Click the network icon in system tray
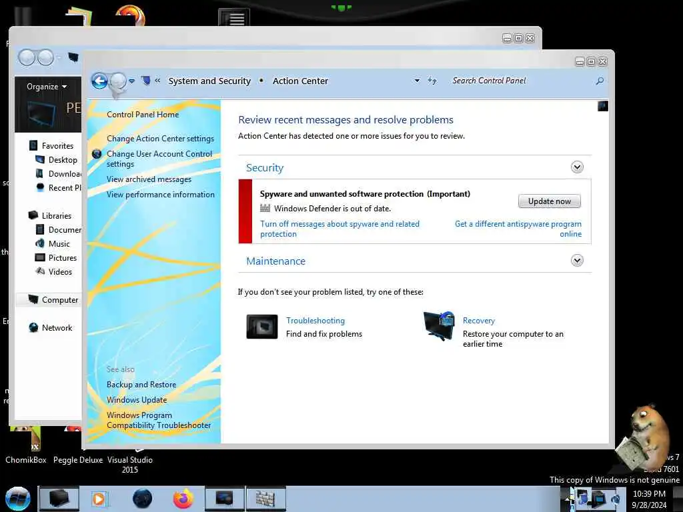 [600, 499]
